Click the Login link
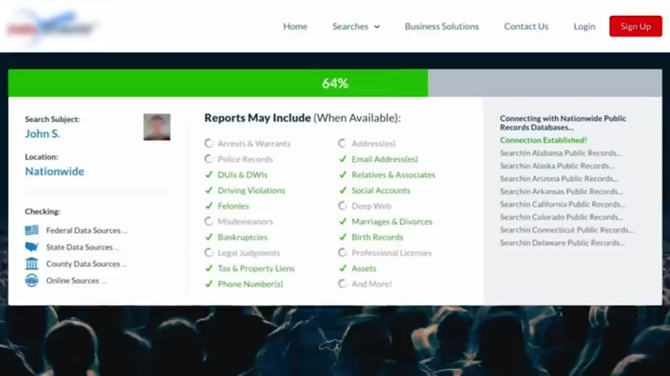670x376 pixels. pos(584,26)
